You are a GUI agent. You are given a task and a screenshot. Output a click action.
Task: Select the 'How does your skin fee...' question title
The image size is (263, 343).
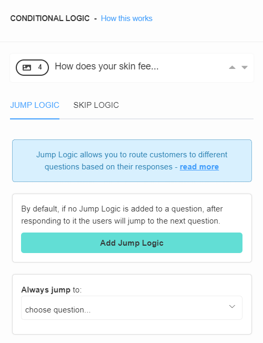[107, 66]
